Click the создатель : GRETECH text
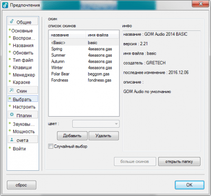This screenshot has width=211, height=196. tap(145, 63)
